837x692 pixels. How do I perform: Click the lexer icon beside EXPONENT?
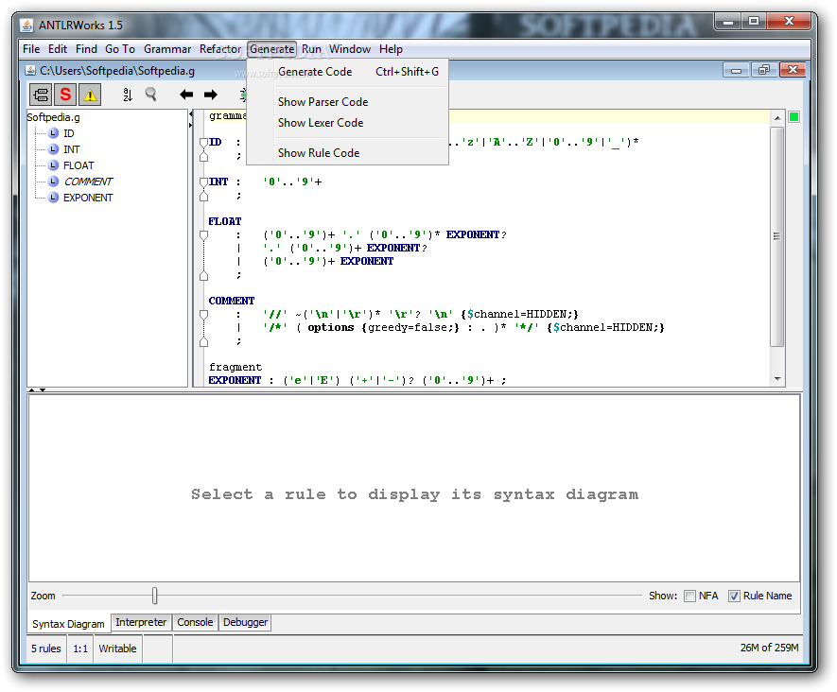[x=53, y=198]
